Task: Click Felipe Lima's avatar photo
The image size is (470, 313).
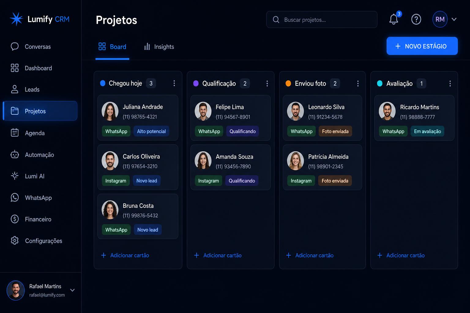Action: (203, 111)
